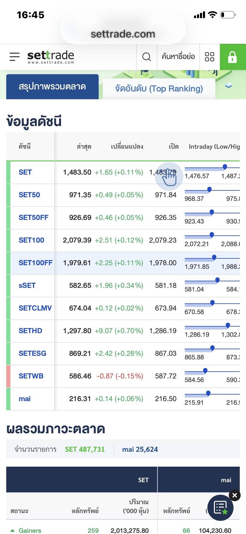Switch to จัดอันดับ (Top Ranking) tab

coord(159,89)
